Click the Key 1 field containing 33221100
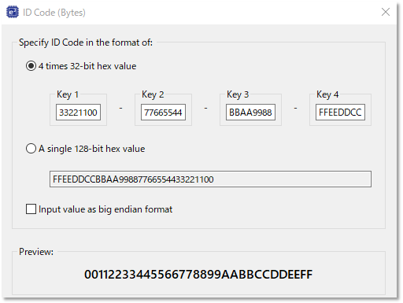403x303 pixels. (78, 113)
